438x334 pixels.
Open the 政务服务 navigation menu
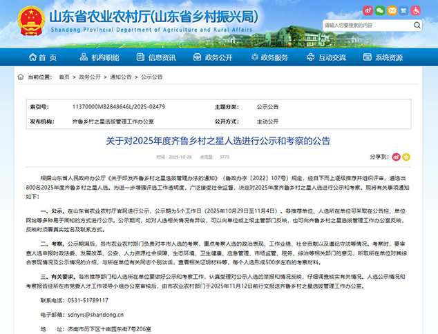click(x=270, y=57)
